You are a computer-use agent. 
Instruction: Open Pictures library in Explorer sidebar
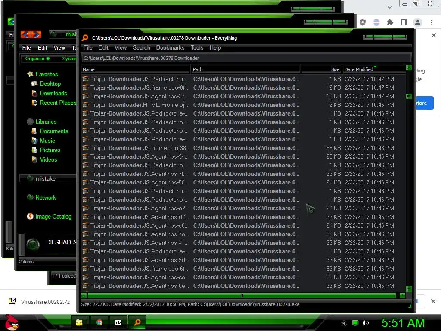50,150
